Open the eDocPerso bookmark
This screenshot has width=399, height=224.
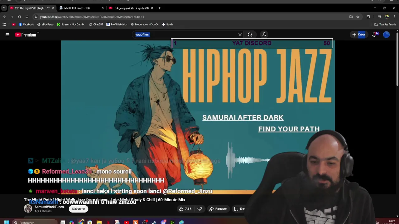tap(45, 24)
